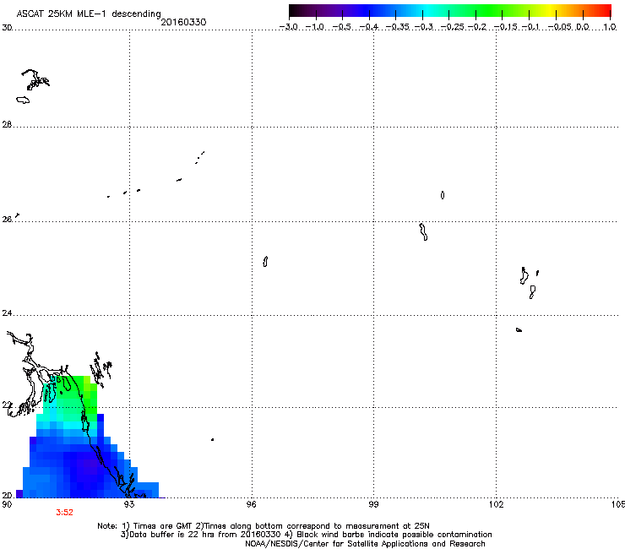The width and height of the screenshot is (625, 549).
Task: Click the longitude label 96
Action: click(x=252, y=504)
